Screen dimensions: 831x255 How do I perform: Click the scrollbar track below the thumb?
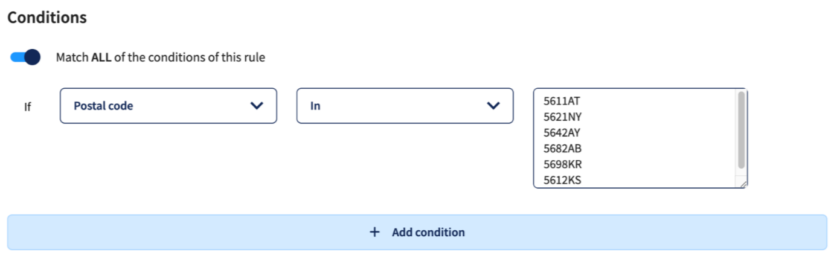coord(742,173)
